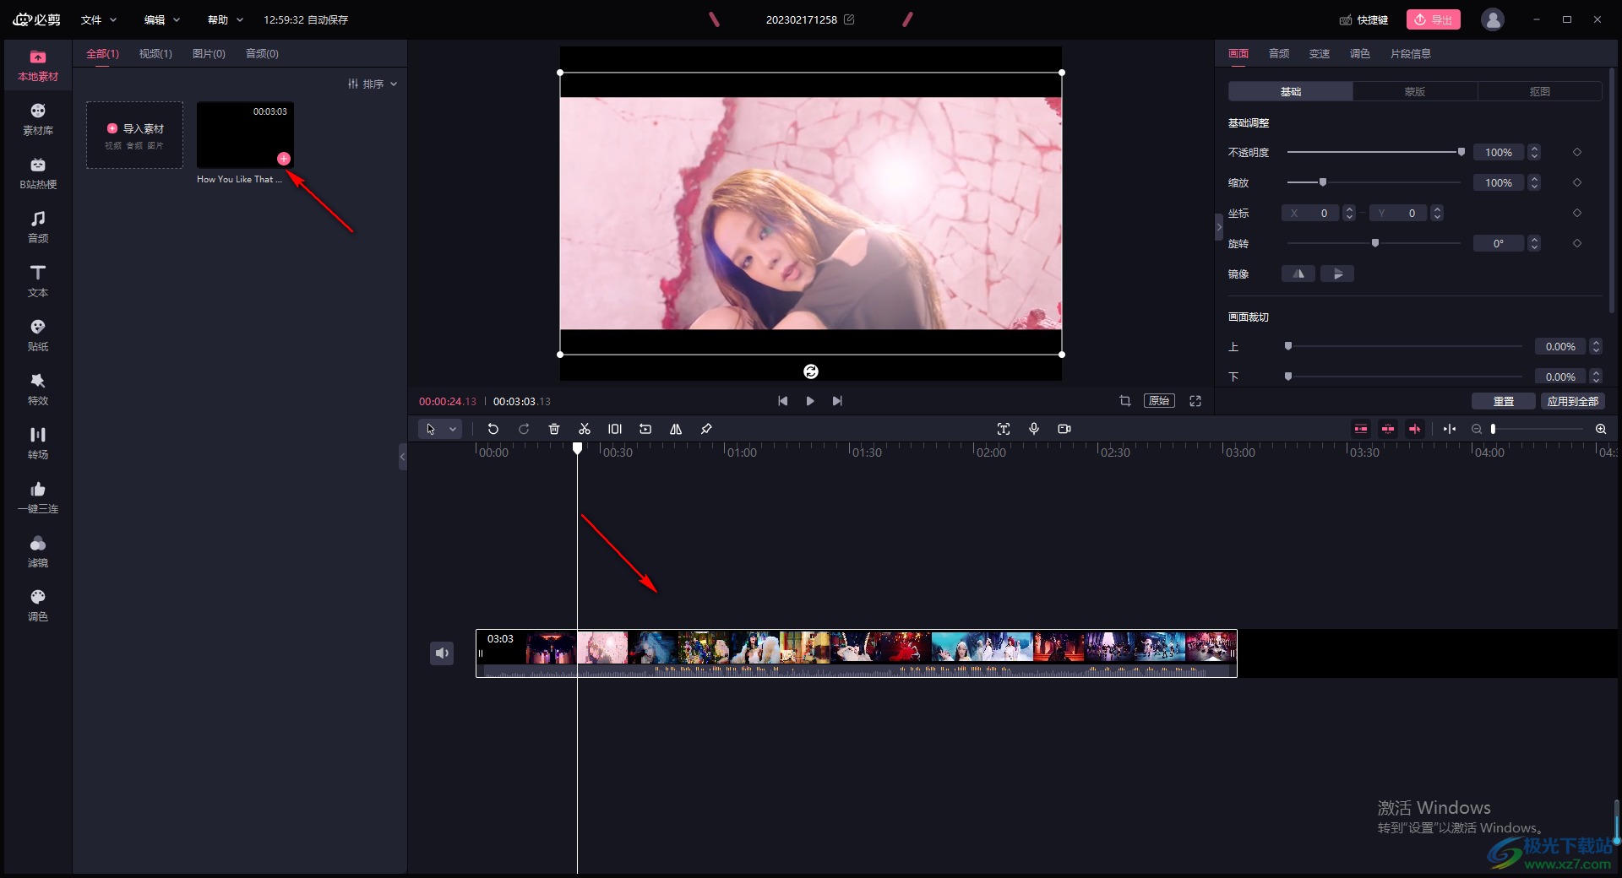Toggle the first pink snapping button in the timeline toolbar
1622x878 pixels.
[x=1361, y=429]
